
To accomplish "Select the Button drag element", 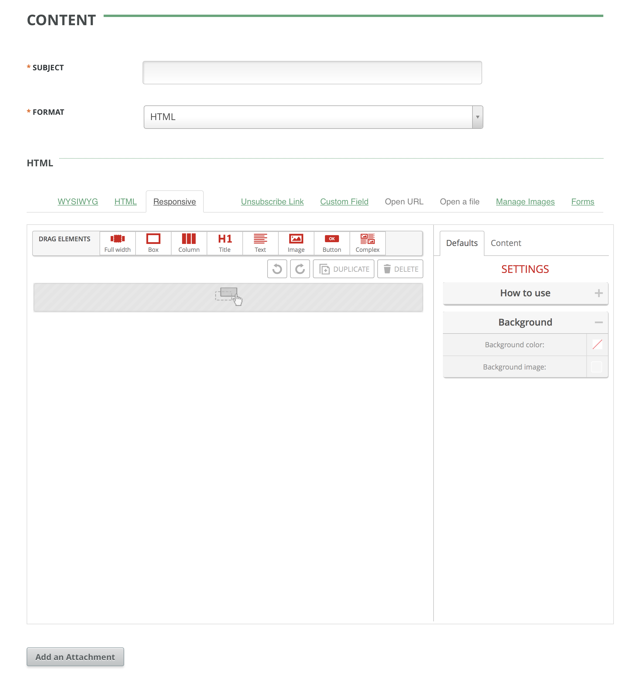I will [x=332, y=243].
